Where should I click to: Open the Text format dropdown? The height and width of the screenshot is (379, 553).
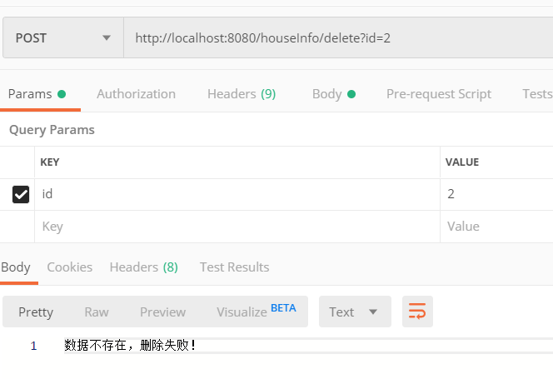355,312
